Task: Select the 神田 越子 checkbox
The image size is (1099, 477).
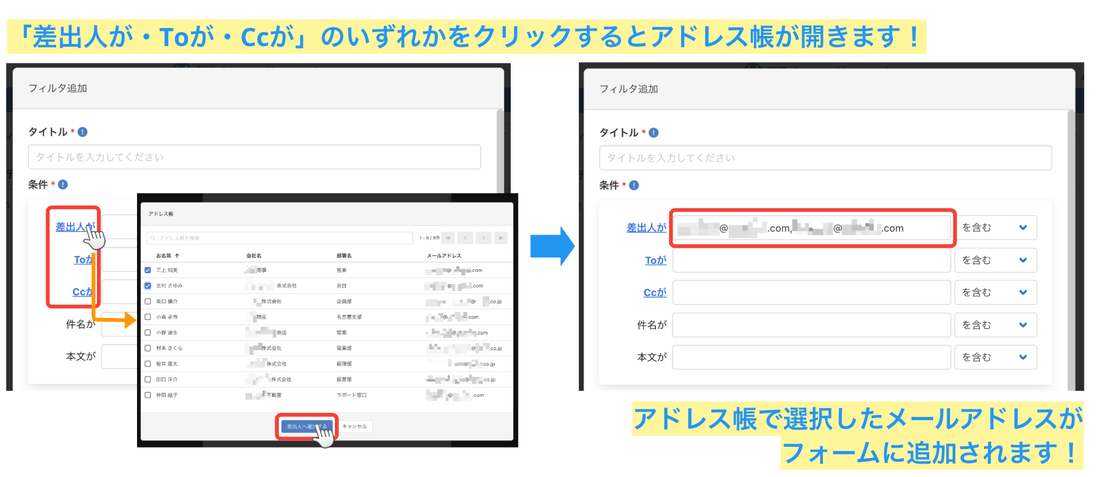Action: pos(148,395)
